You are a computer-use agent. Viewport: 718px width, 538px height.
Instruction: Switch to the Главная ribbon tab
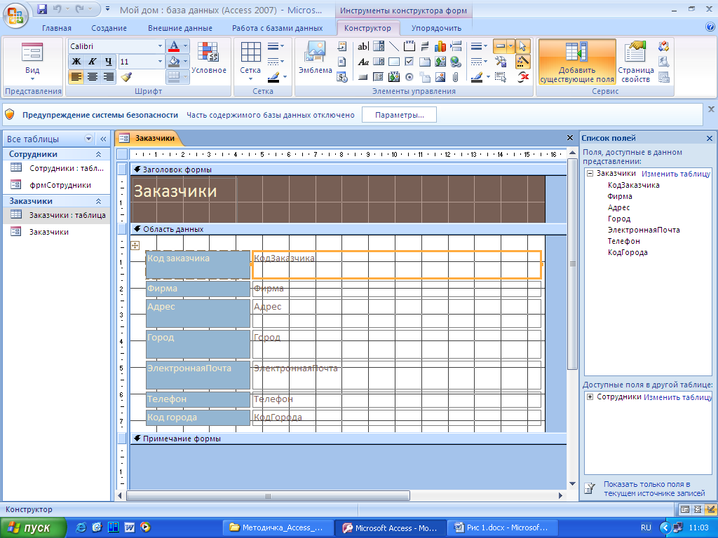57,28
